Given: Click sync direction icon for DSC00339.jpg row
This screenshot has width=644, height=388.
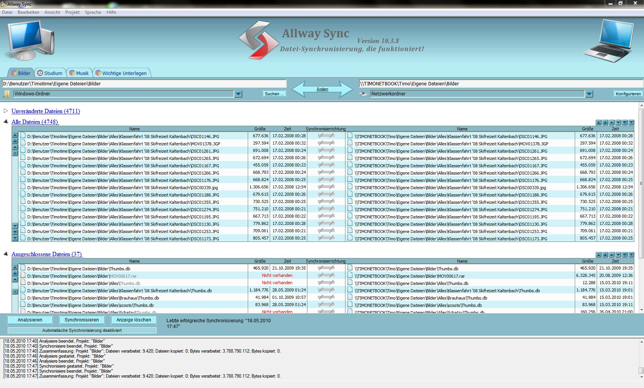Looking at the screenshot, I should [x=326, y=187].
